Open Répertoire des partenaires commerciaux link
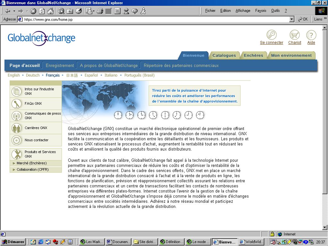The image size is (328, 246). click(x=181, y=65)
